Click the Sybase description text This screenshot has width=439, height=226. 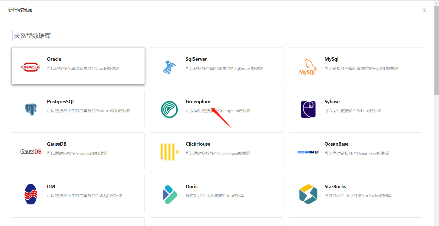[x=353, y=111]
